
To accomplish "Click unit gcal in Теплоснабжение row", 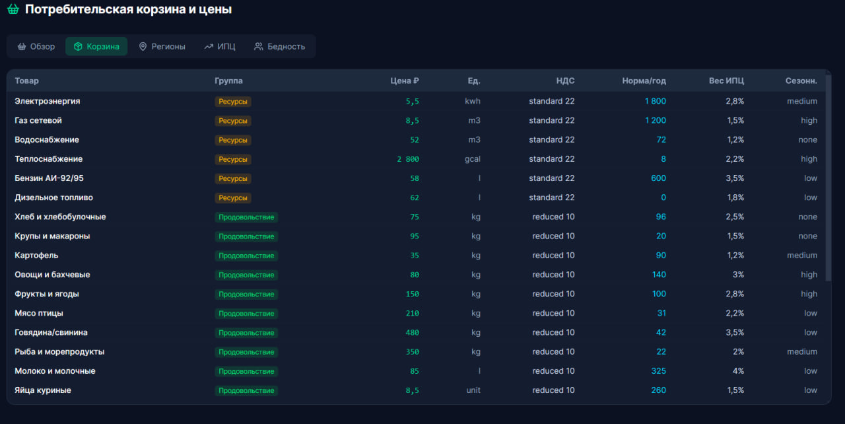I will pos(472,159).
